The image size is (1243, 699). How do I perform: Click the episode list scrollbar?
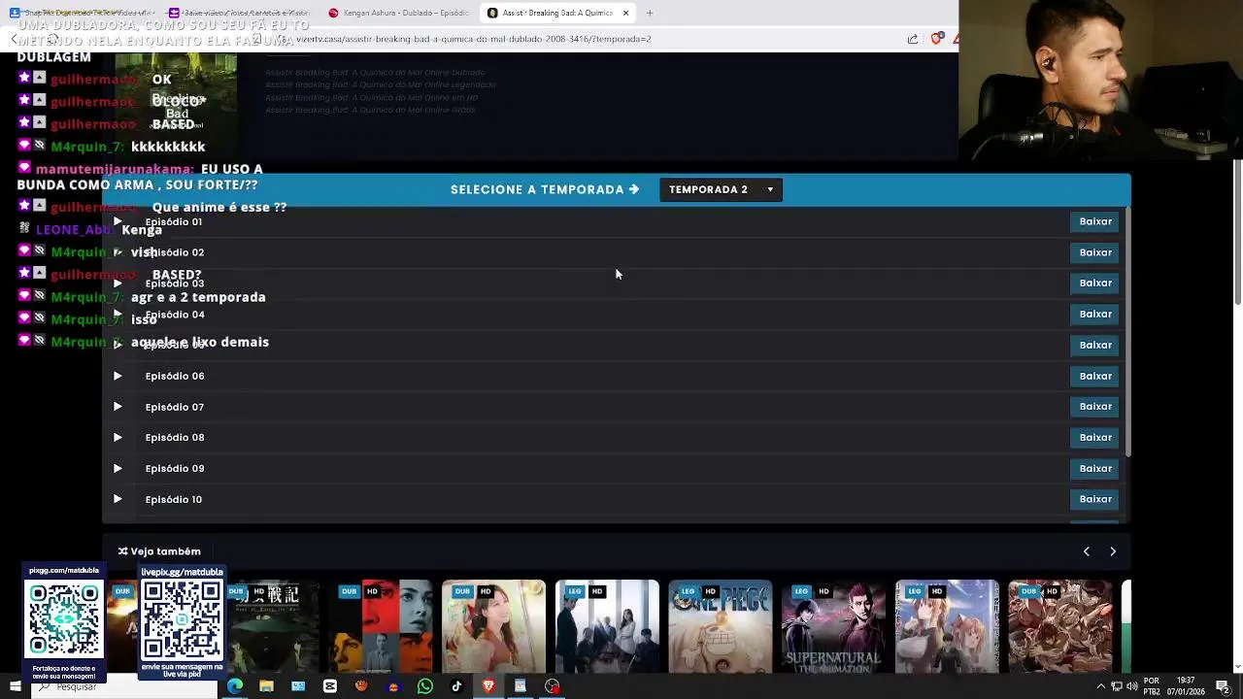[x=1127, y=332]
